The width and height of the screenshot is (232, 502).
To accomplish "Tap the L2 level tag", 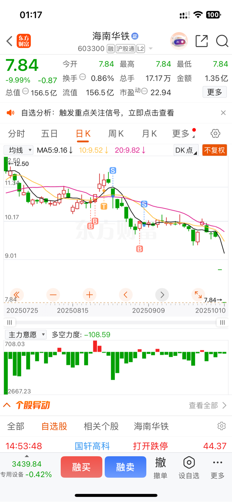I will pyautogui.click(x=141, y=49).
